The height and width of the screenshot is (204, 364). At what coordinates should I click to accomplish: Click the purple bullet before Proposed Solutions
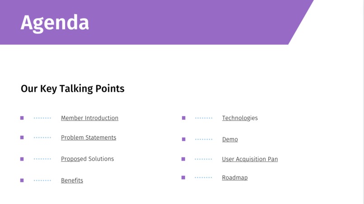[22, 159]
